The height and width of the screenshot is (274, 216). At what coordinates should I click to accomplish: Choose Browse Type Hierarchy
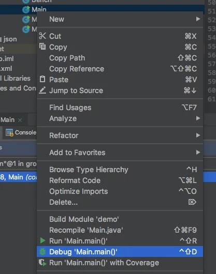(x=120, y=170)
